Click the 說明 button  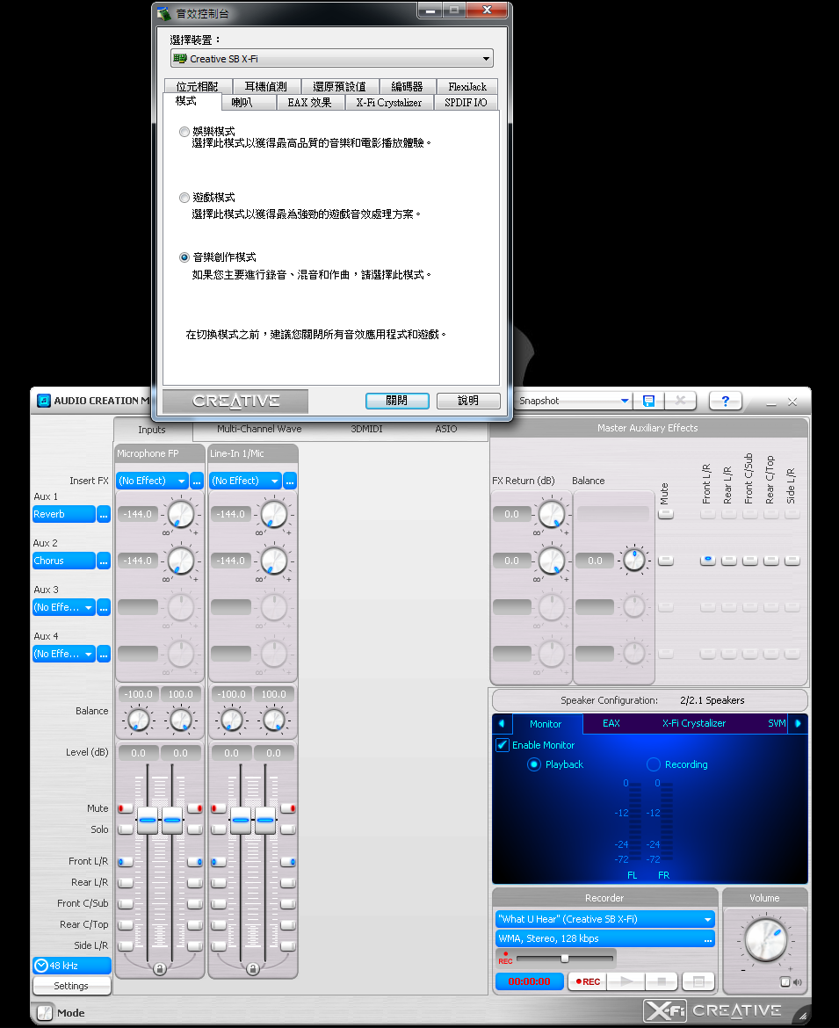[x=468, y=401]
